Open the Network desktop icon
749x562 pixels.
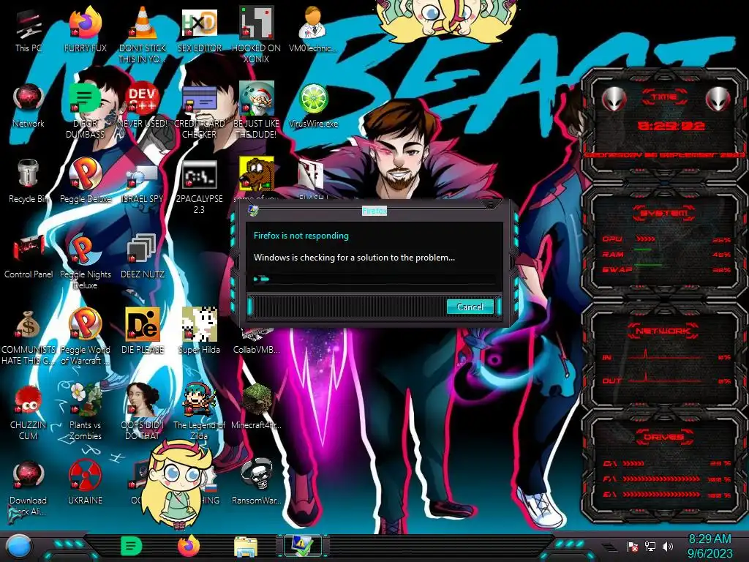tap(29, 105)
